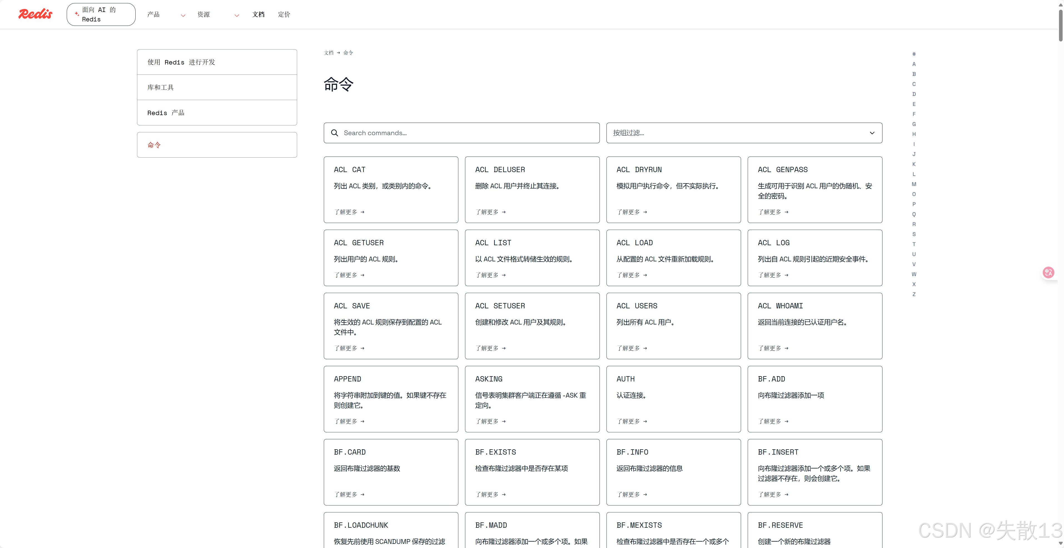Jump to letter T in index
Image resolution: width=1064 pixels, height=548 pixels.
pyautogui.click(x=914, y=244)
